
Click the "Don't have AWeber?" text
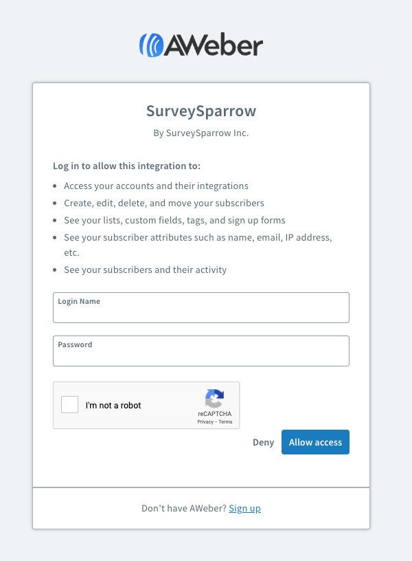(183, 508)
